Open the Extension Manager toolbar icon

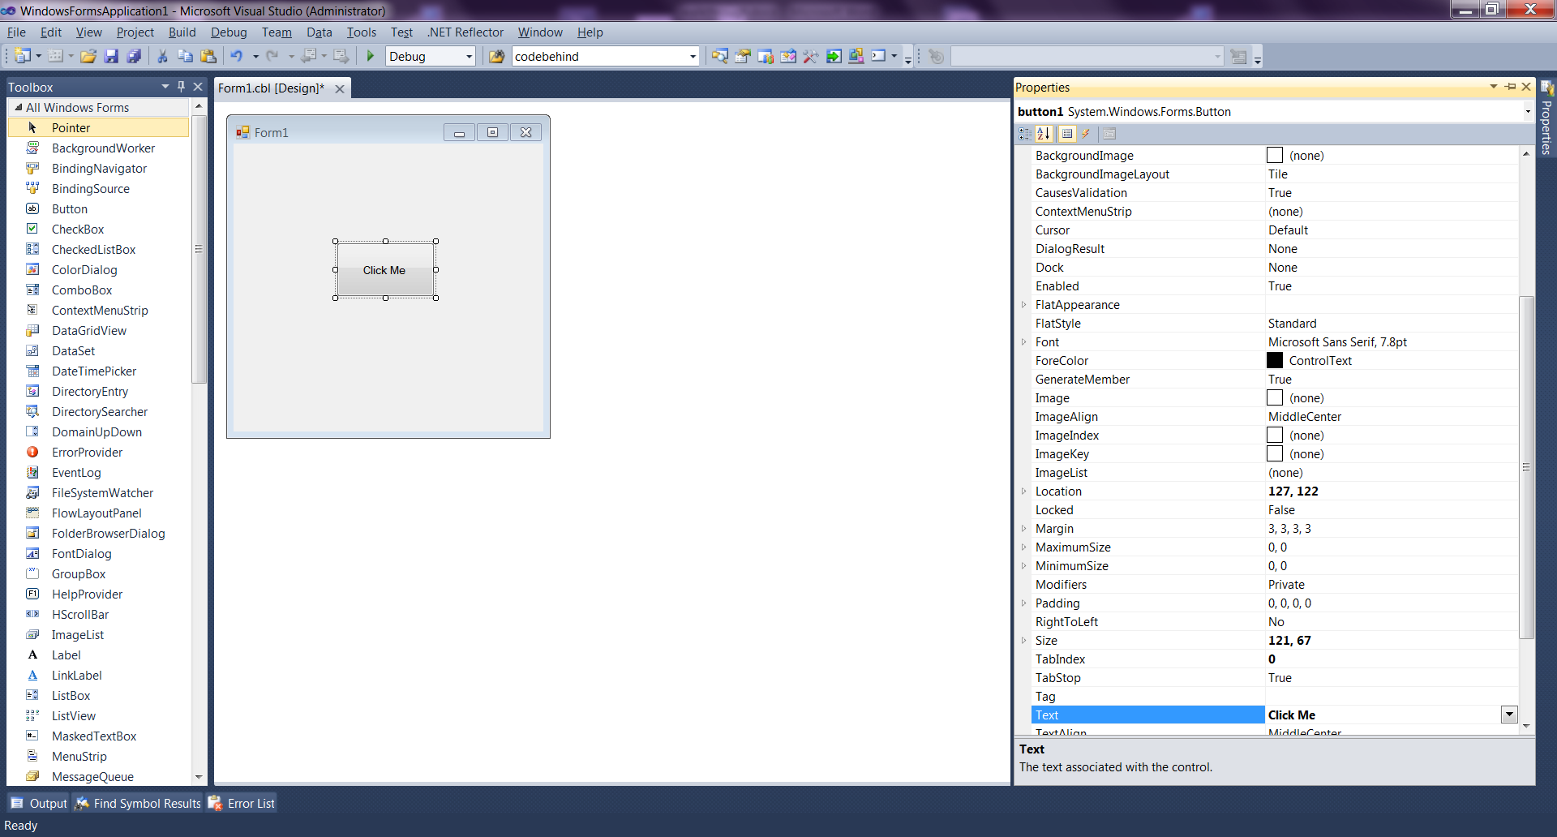click(856, 56)
